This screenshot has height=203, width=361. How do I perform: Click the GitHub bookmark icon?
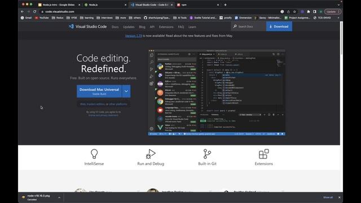pos(146,17)
